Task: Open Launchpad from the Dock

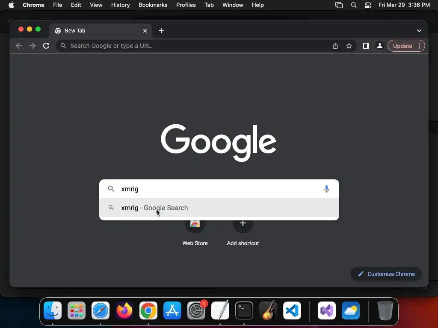Action: [x=77, y=310]
